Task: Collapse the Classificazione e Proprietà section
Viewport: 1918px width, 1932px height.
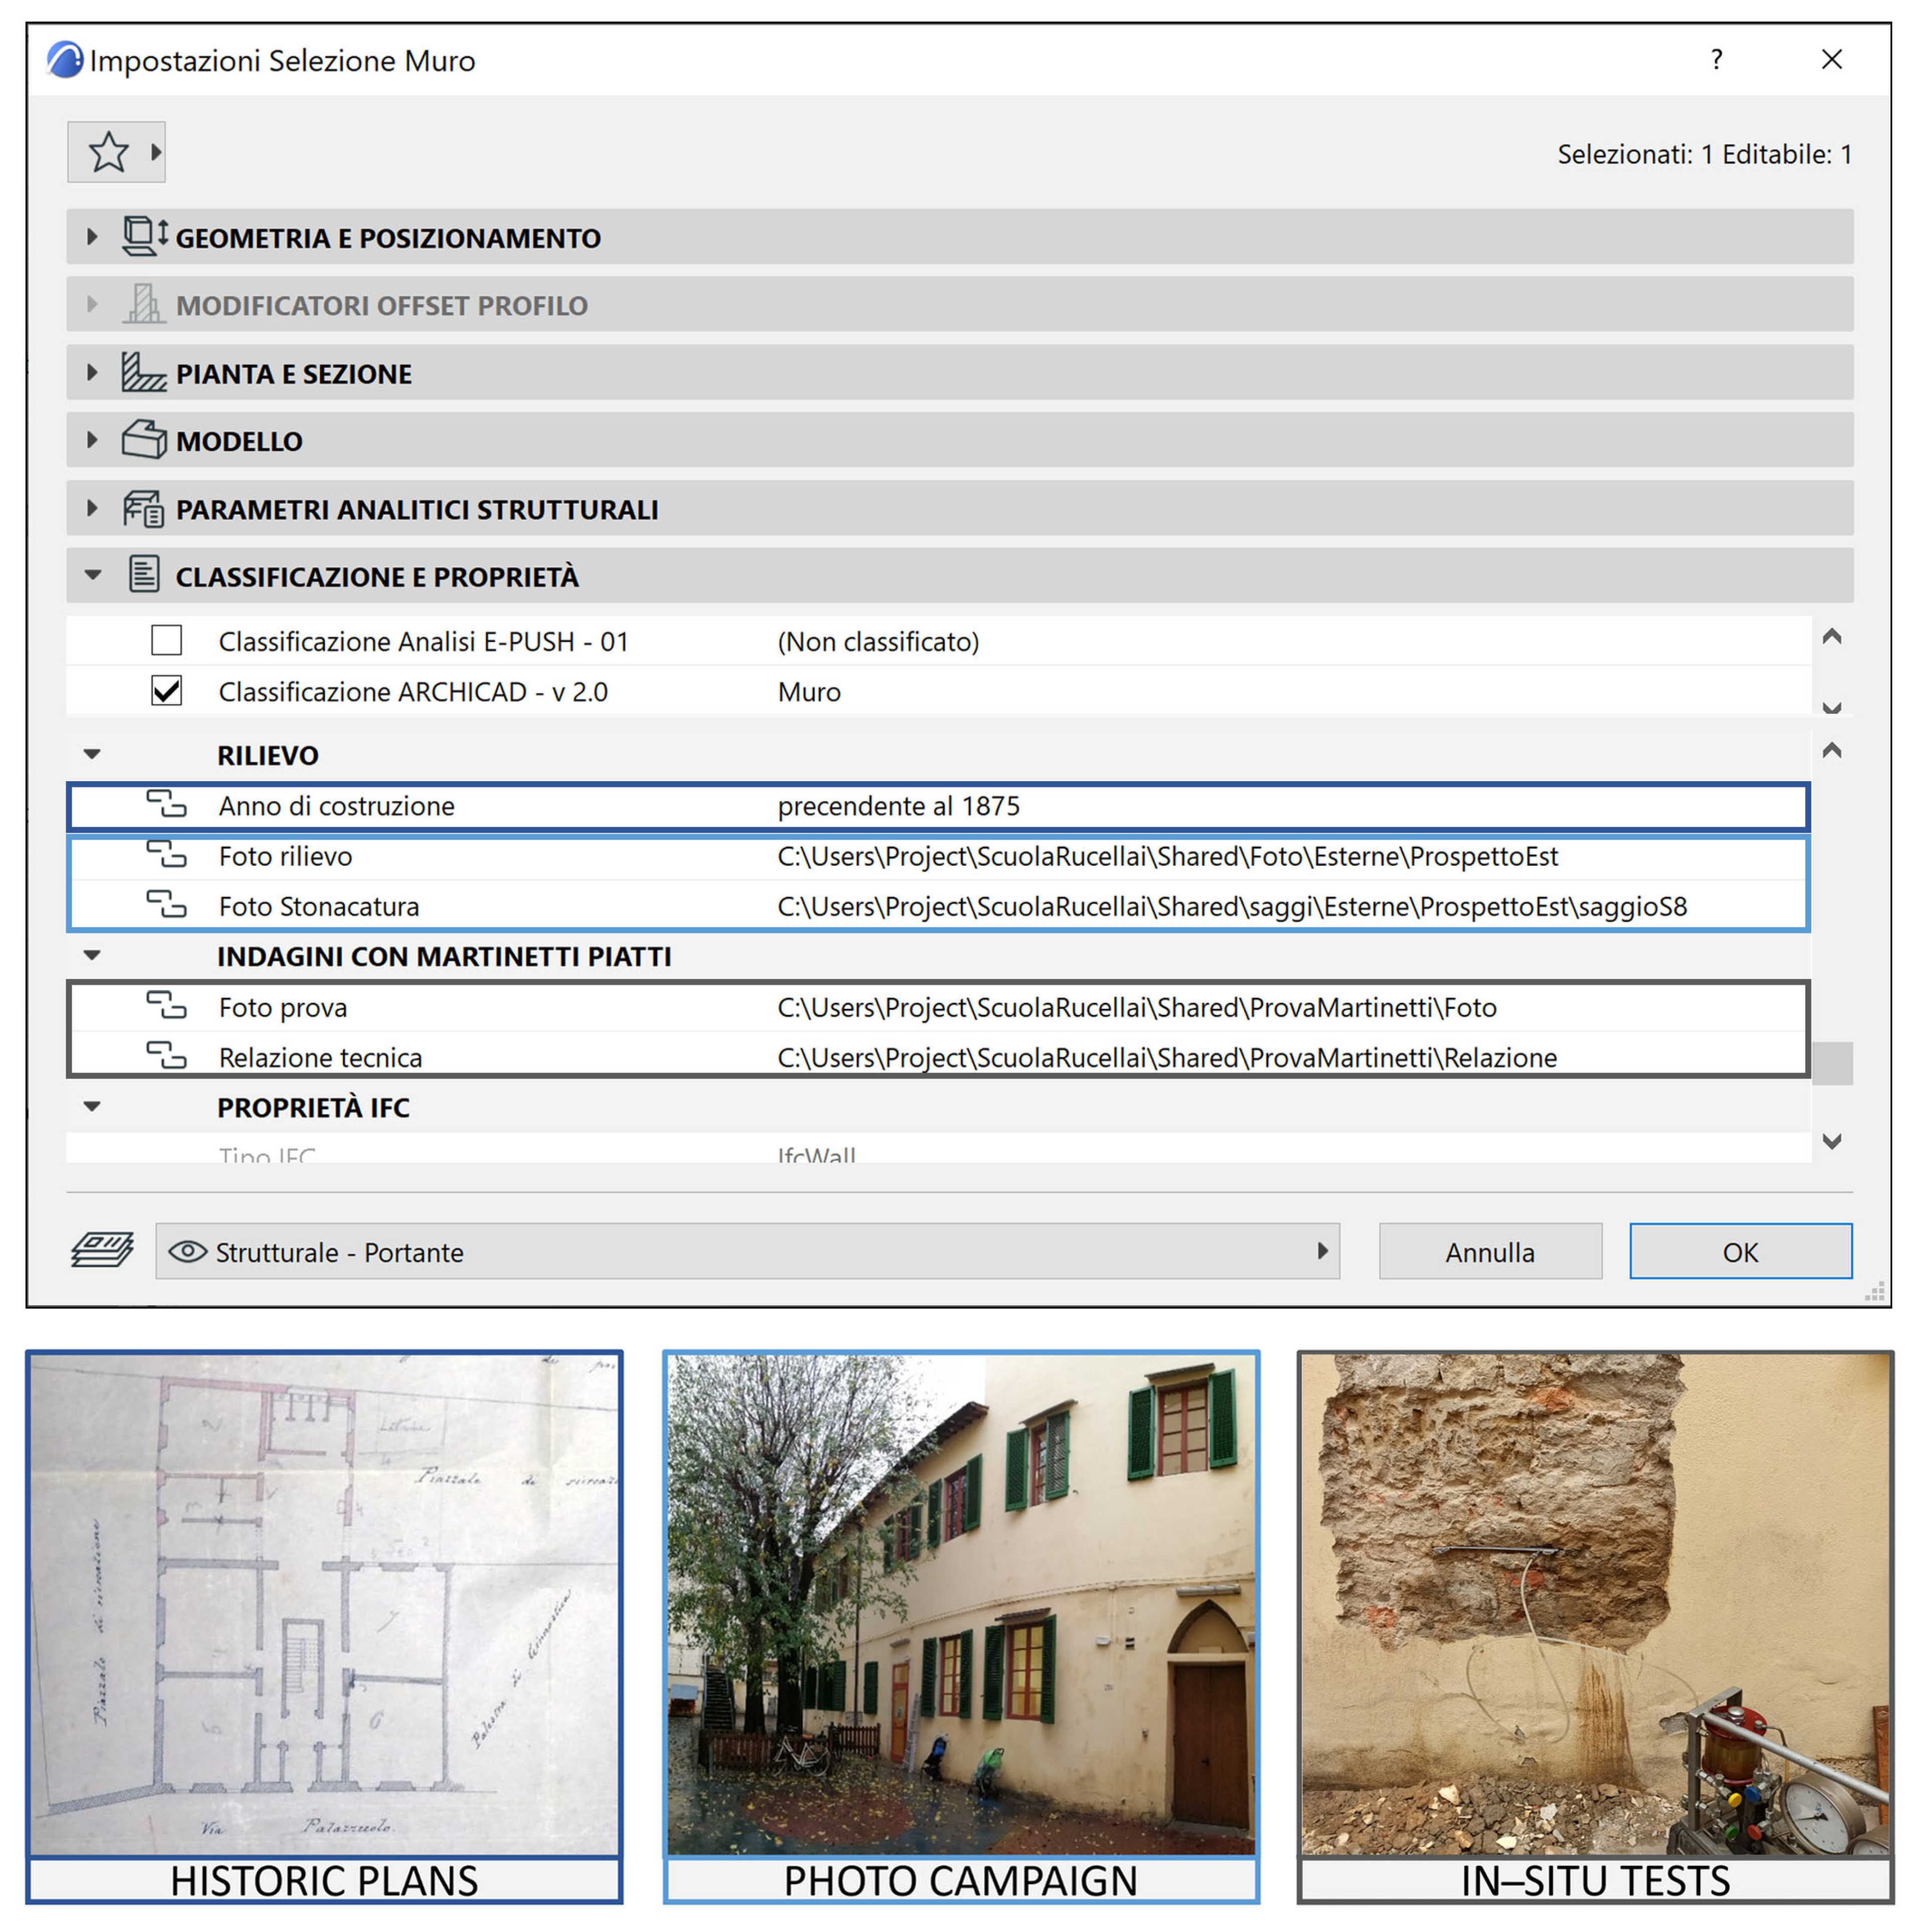Action: tap(93, 576)
